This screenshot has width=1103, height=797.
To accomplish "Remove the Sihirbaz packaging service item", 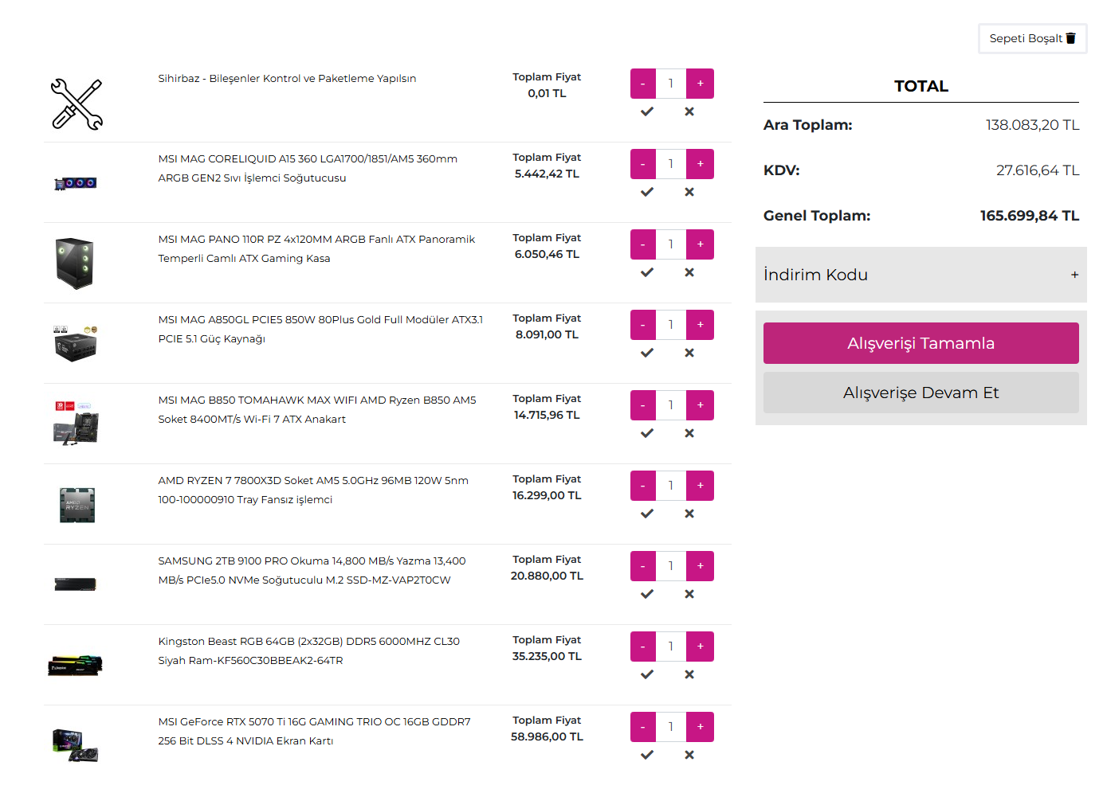I will (x=689, y=111).
